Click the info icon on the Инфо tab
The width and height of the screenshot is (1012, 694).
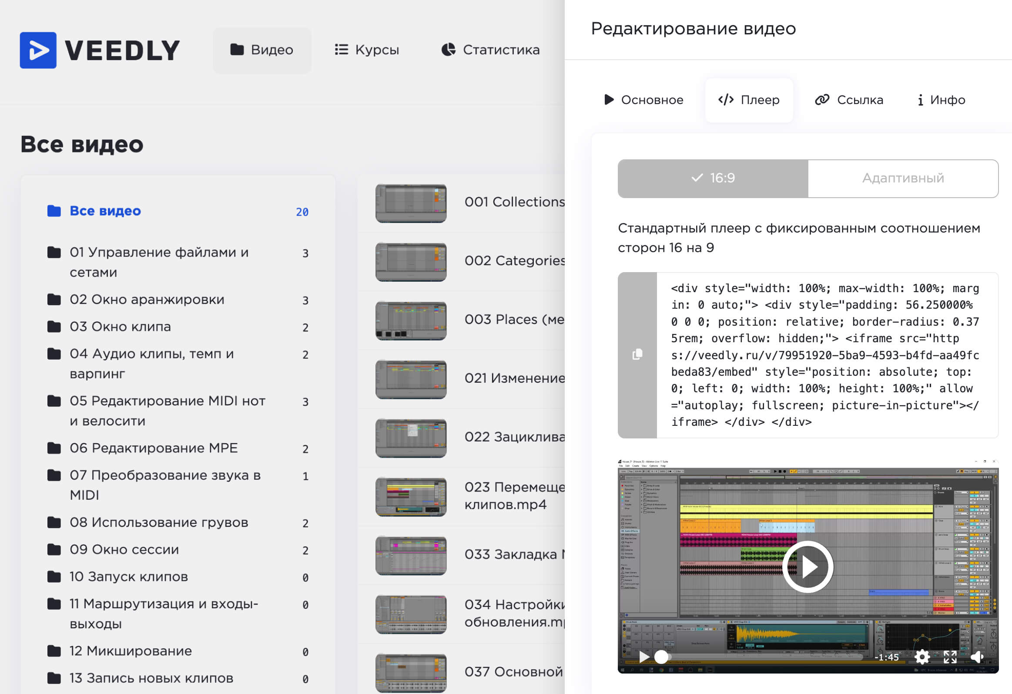[x=920, y=100]
